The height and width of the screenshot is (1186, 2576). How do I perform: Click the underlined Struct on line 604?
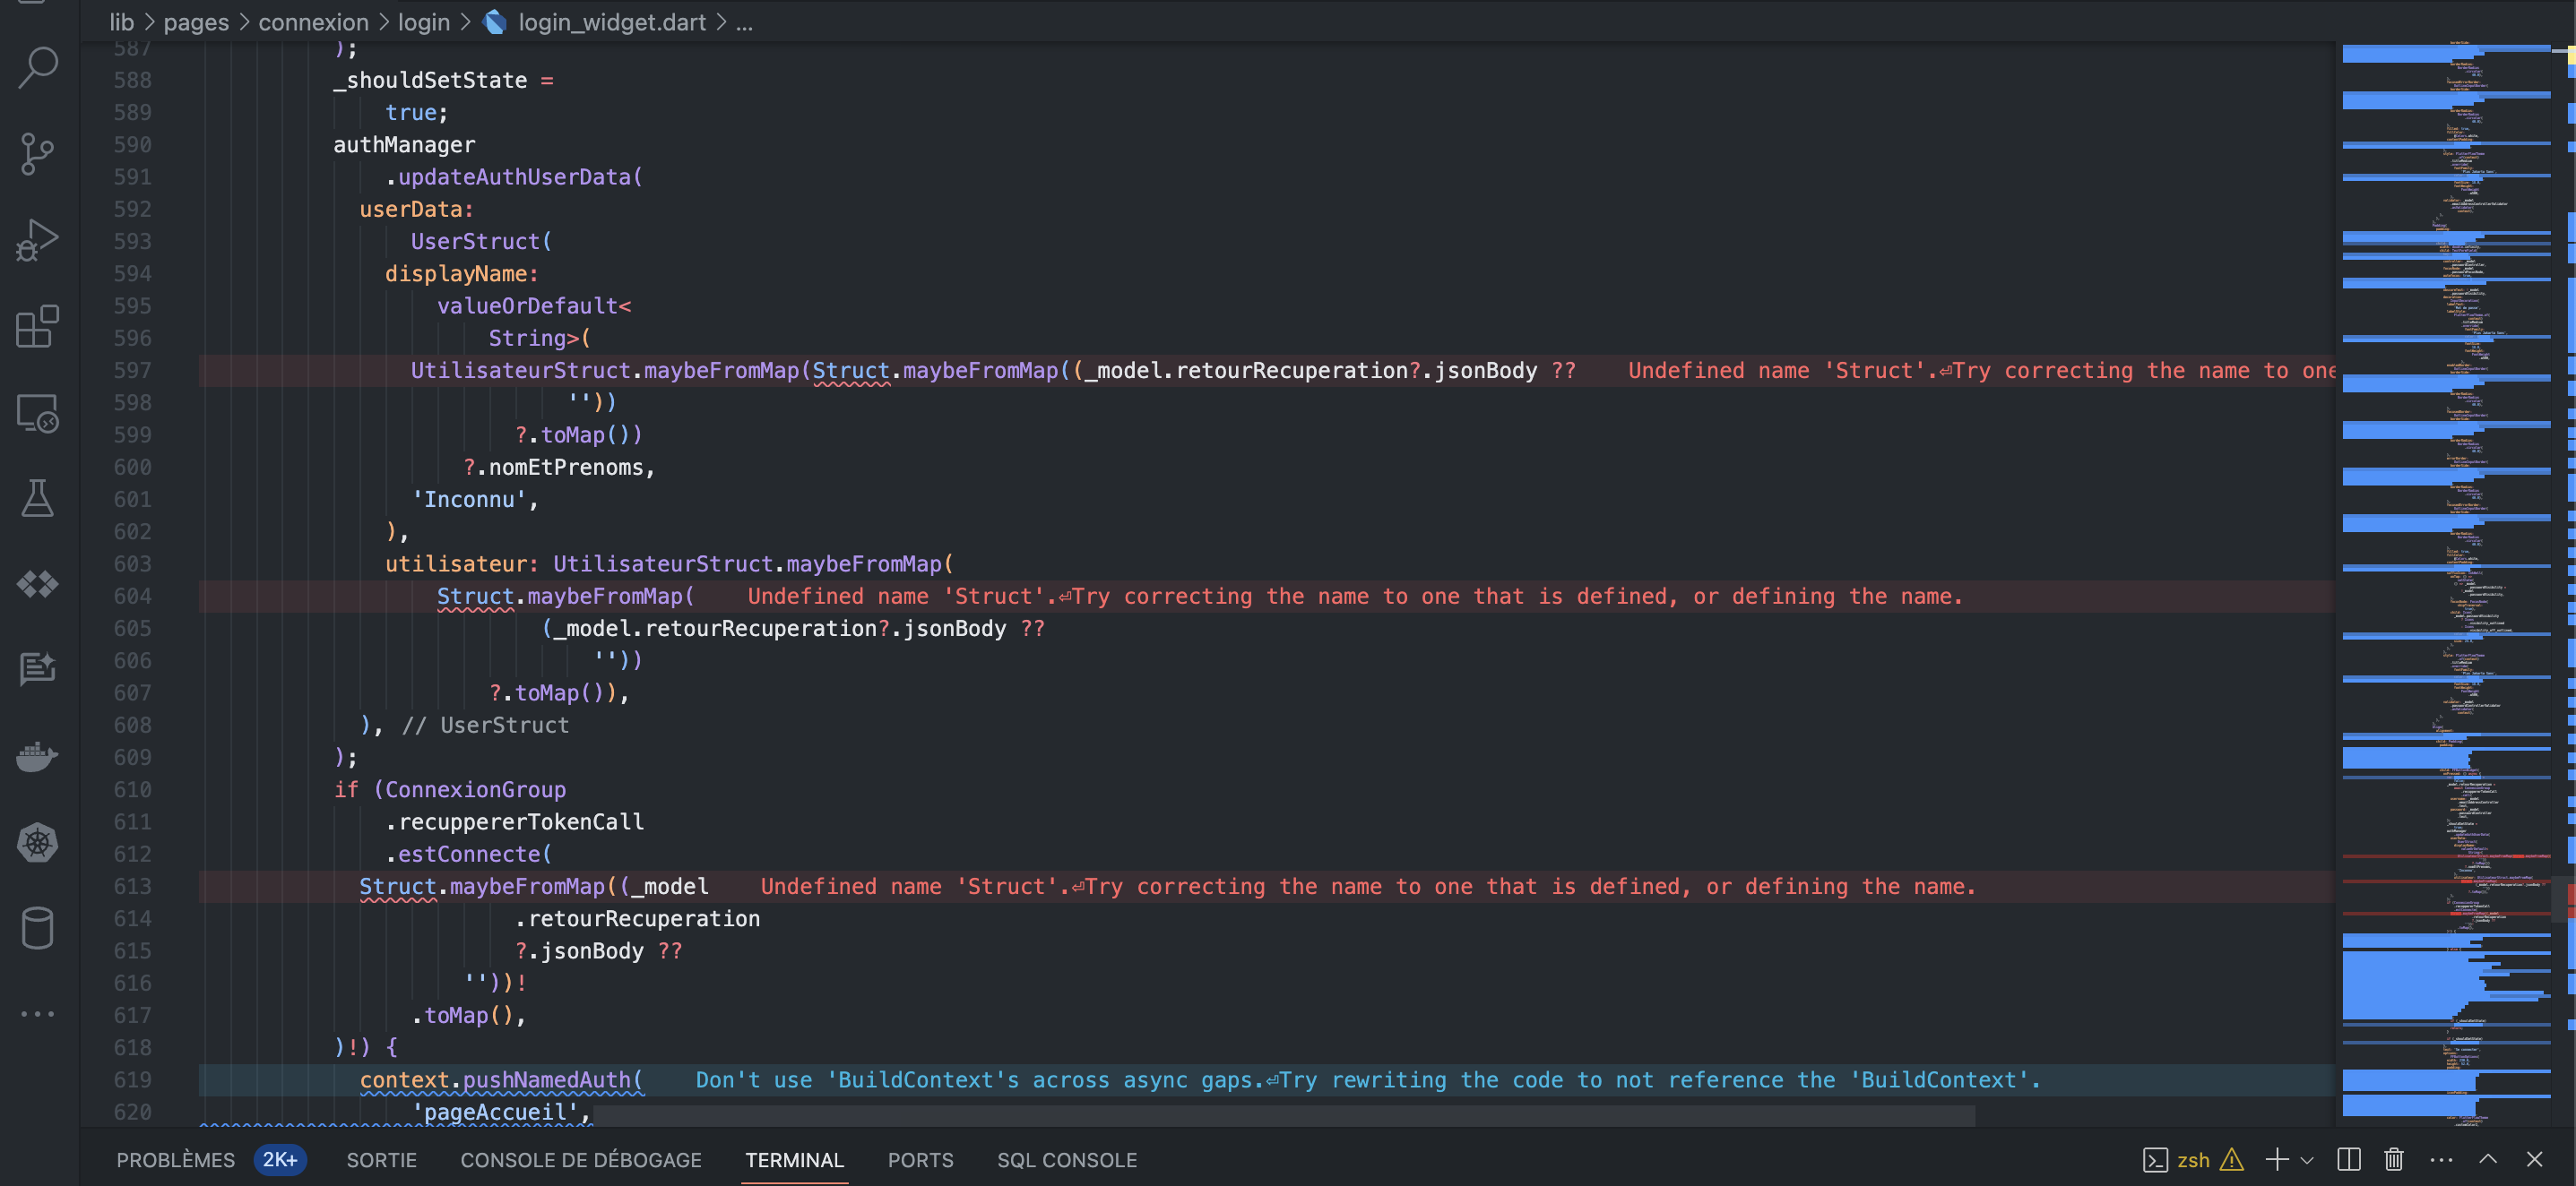[x=475, y=597]
